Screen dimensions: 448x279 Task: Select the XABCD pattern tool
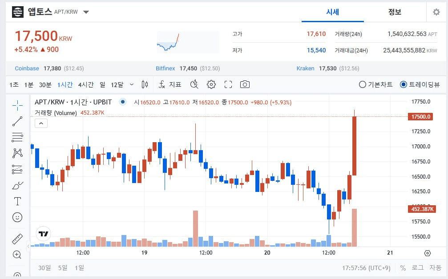pyautogui.click(x=17, y=153)
